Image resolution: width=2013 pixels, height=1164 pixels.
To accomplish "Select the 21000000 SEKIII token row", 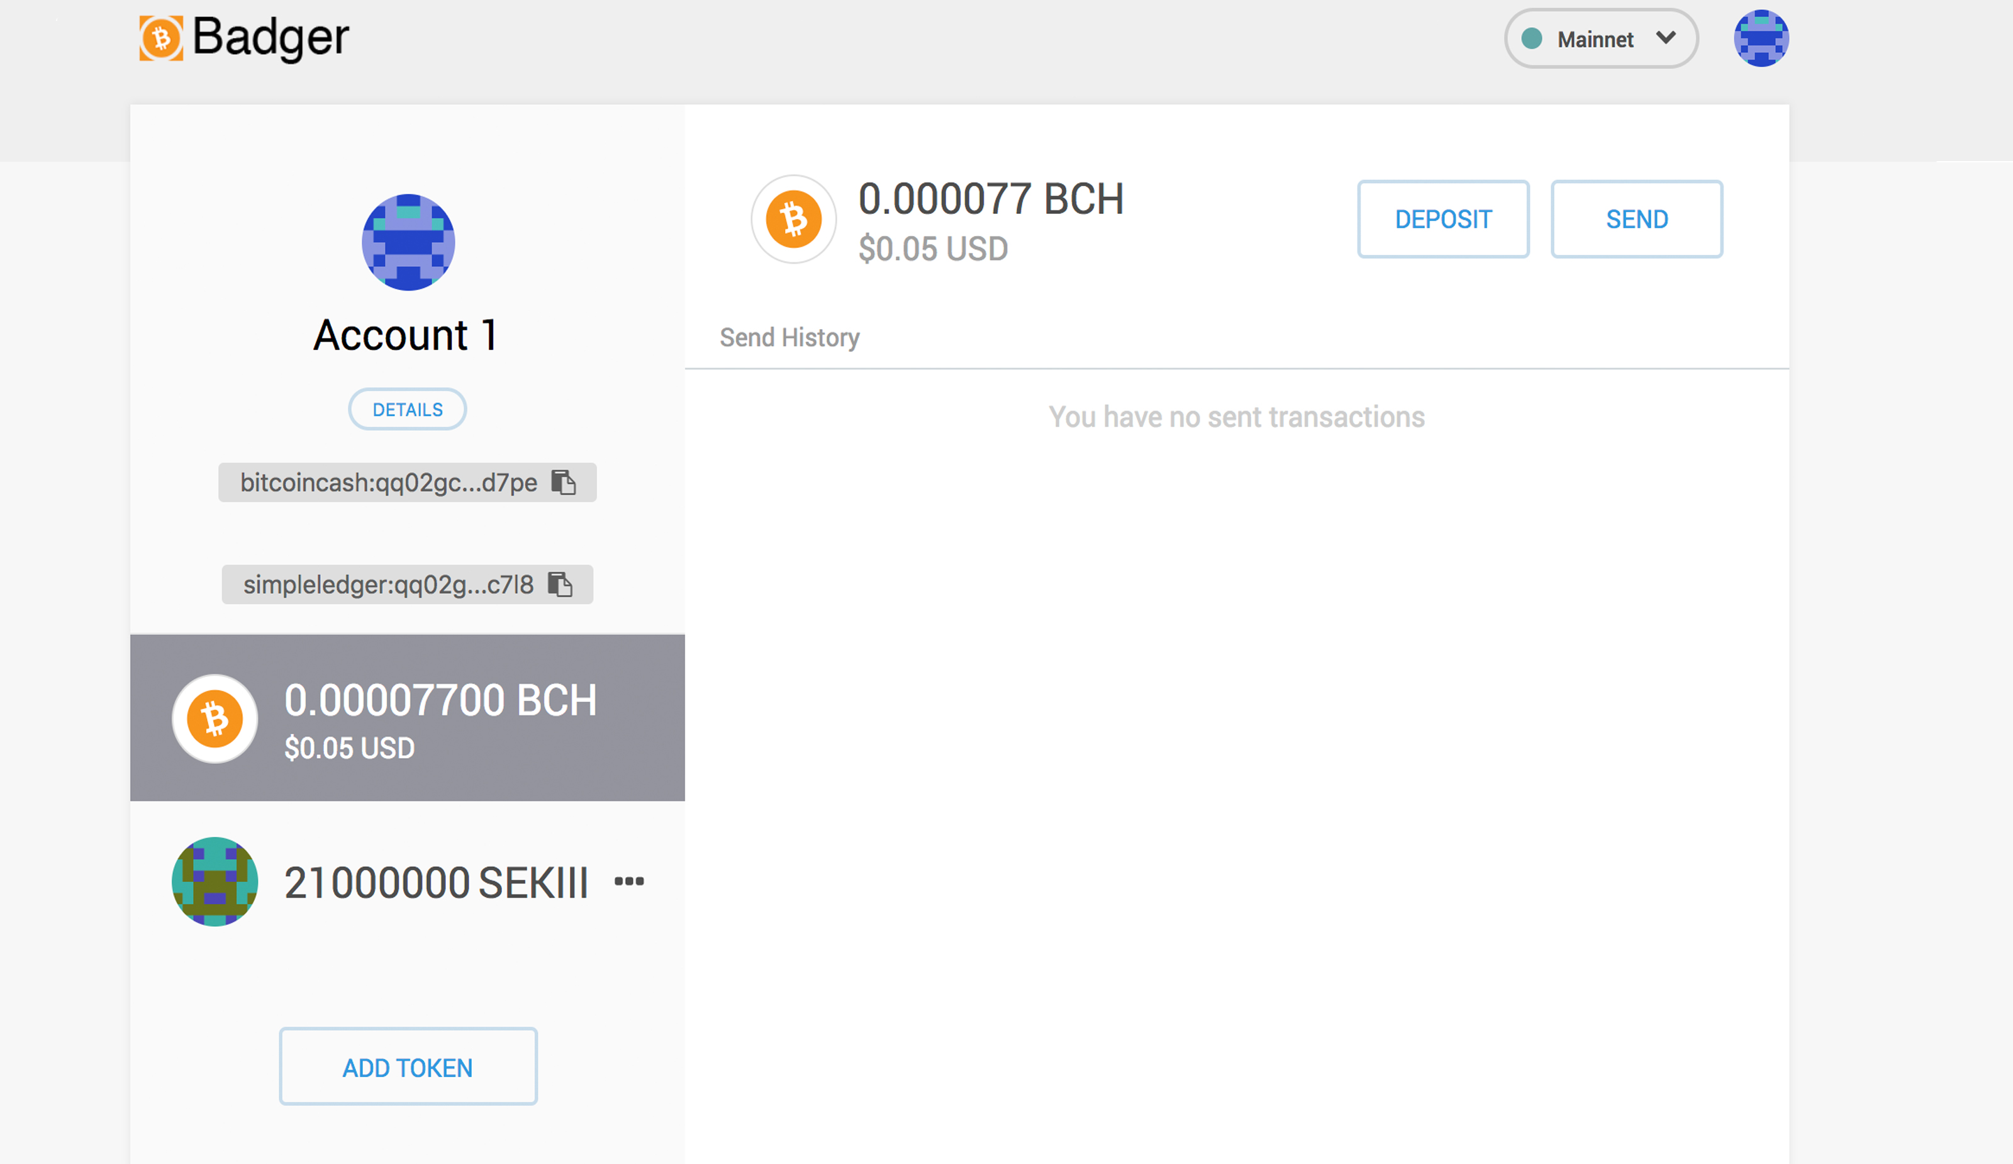I will 408,882.
